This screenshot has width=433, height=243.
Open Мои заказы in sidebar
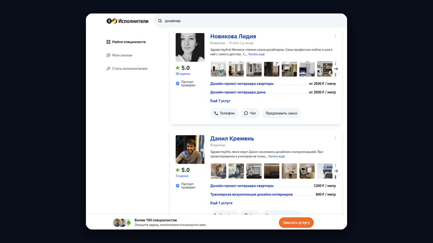coord(119,55)
